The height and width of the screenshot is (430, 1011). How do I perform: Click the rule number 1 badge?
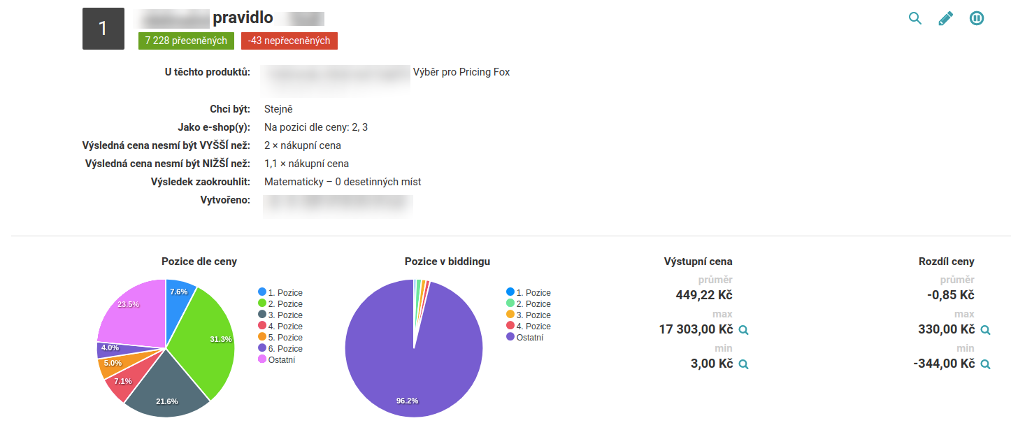click(103, 29)
